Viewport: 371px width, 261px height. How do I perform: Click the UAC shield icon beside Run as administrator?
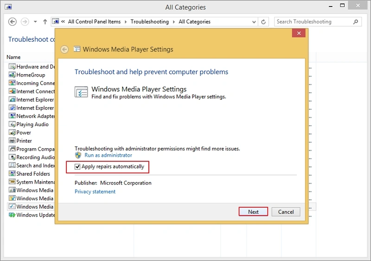pyautogui.click(x=78, y=155)
